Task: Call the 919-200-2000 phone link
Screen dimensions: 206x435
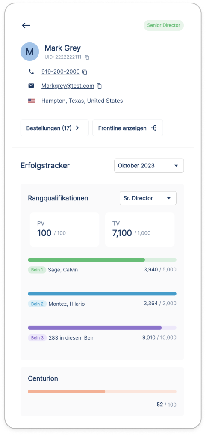Action: (61, 72)
